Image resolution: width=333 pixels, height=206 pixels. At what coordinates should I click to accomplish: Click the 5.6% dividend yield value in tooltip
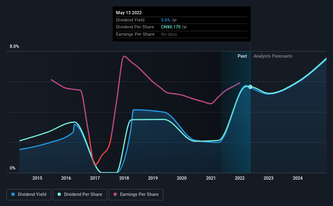[x=165, y=20]
